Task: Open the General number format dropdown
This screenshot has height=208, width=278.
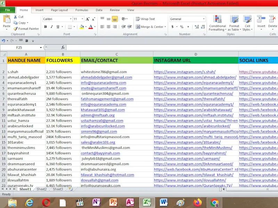Action: (x=204, y=19)
